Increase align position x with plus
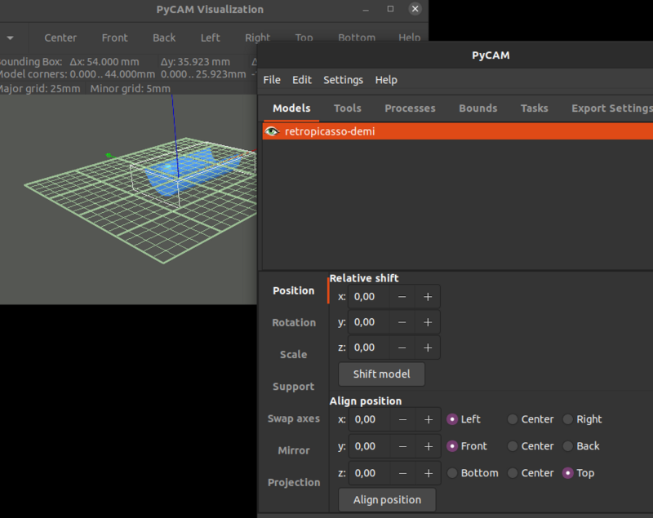Image resolution: width=653 pixels, height=518 pixels. click(428, 419)
